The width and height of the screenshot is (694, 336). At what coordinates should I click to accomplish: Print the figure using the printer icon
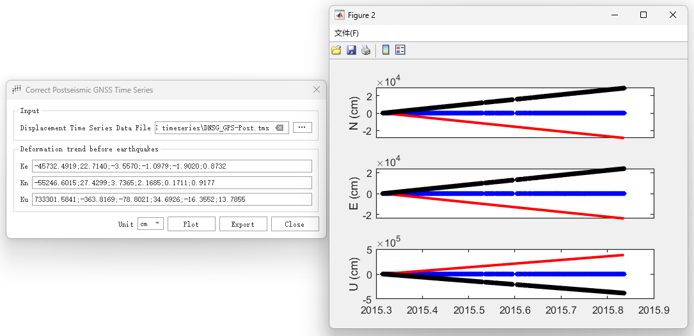tap(366, 50)
